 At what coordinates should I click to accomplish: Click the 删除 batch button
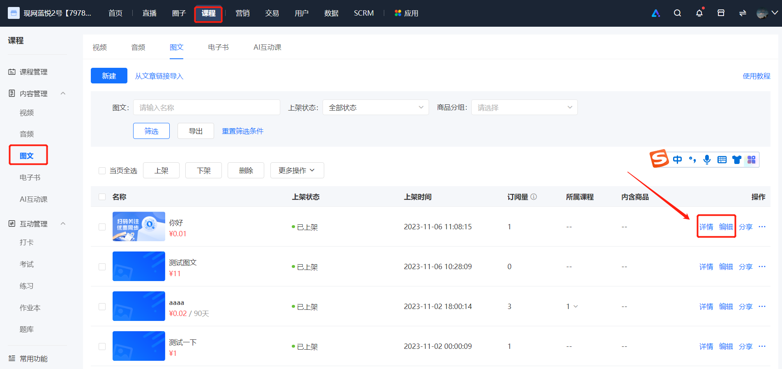(246, 171)
